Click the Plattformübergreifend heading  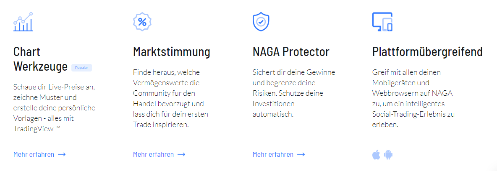[x=427, y=52]
